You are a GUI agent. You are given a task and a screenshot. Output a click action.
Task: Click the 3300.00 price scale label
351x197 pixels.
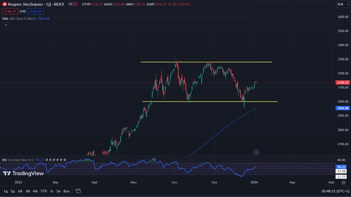(x=343, y=59)
